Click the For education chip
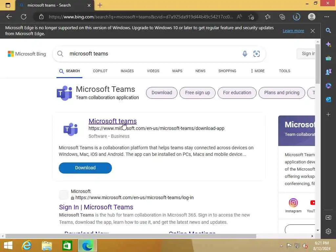 [x=237, y=93]
